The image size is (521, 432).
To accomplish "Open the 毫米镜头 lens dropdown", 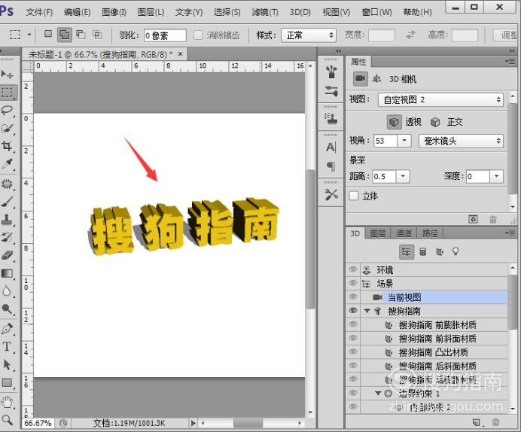I will pos(461,141).
